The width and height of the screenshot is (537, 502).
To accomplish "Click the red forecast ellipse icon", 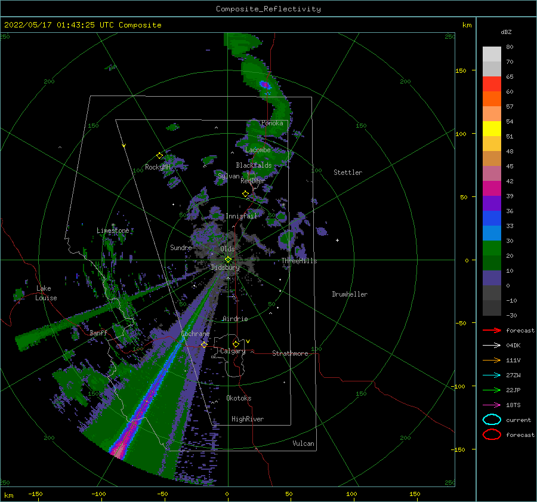I will tap(492, 435).
